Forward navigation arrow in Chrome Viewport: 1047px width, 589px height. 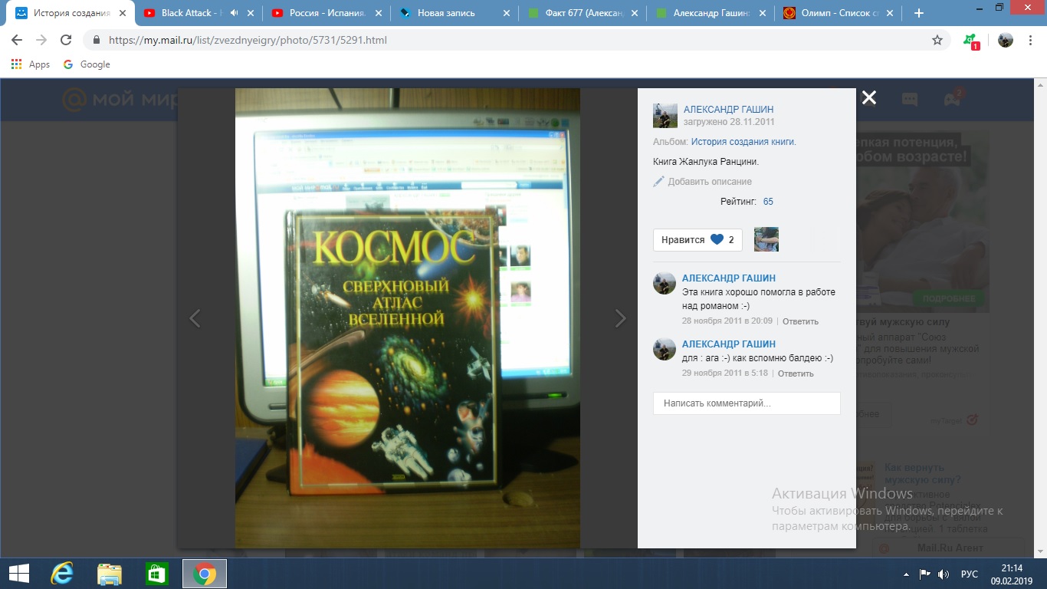pyautogui.click(x=41, y=40)
